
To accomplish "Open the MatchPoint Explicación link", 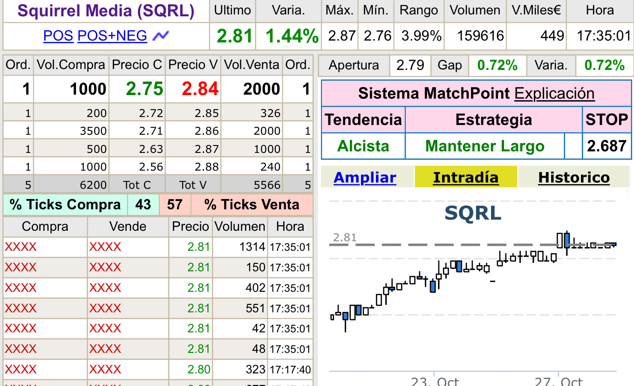I will (x=554, y=93).
